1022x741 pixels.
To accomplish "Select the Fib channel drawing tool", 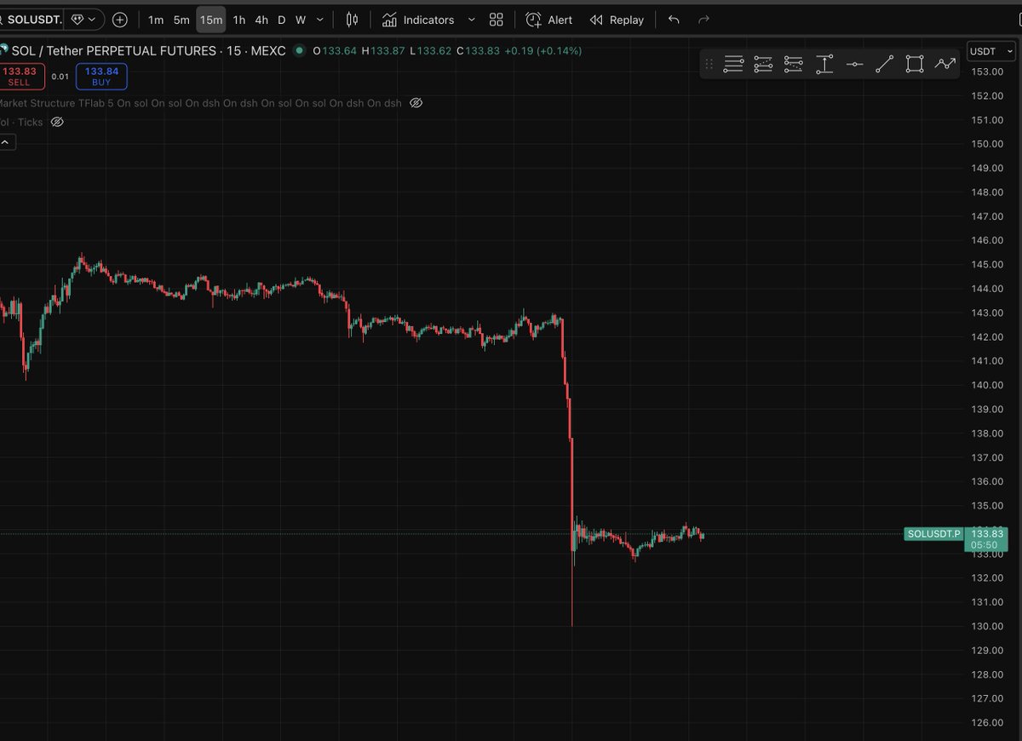I will tap(794, 64).
